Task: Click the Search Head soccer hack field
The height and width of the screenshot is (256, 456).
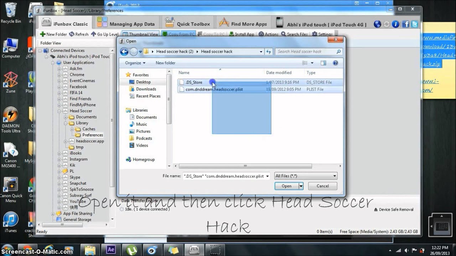Action: [x=309, y=52]
